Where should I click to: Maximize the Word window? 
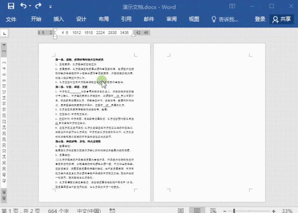[271, 6]
